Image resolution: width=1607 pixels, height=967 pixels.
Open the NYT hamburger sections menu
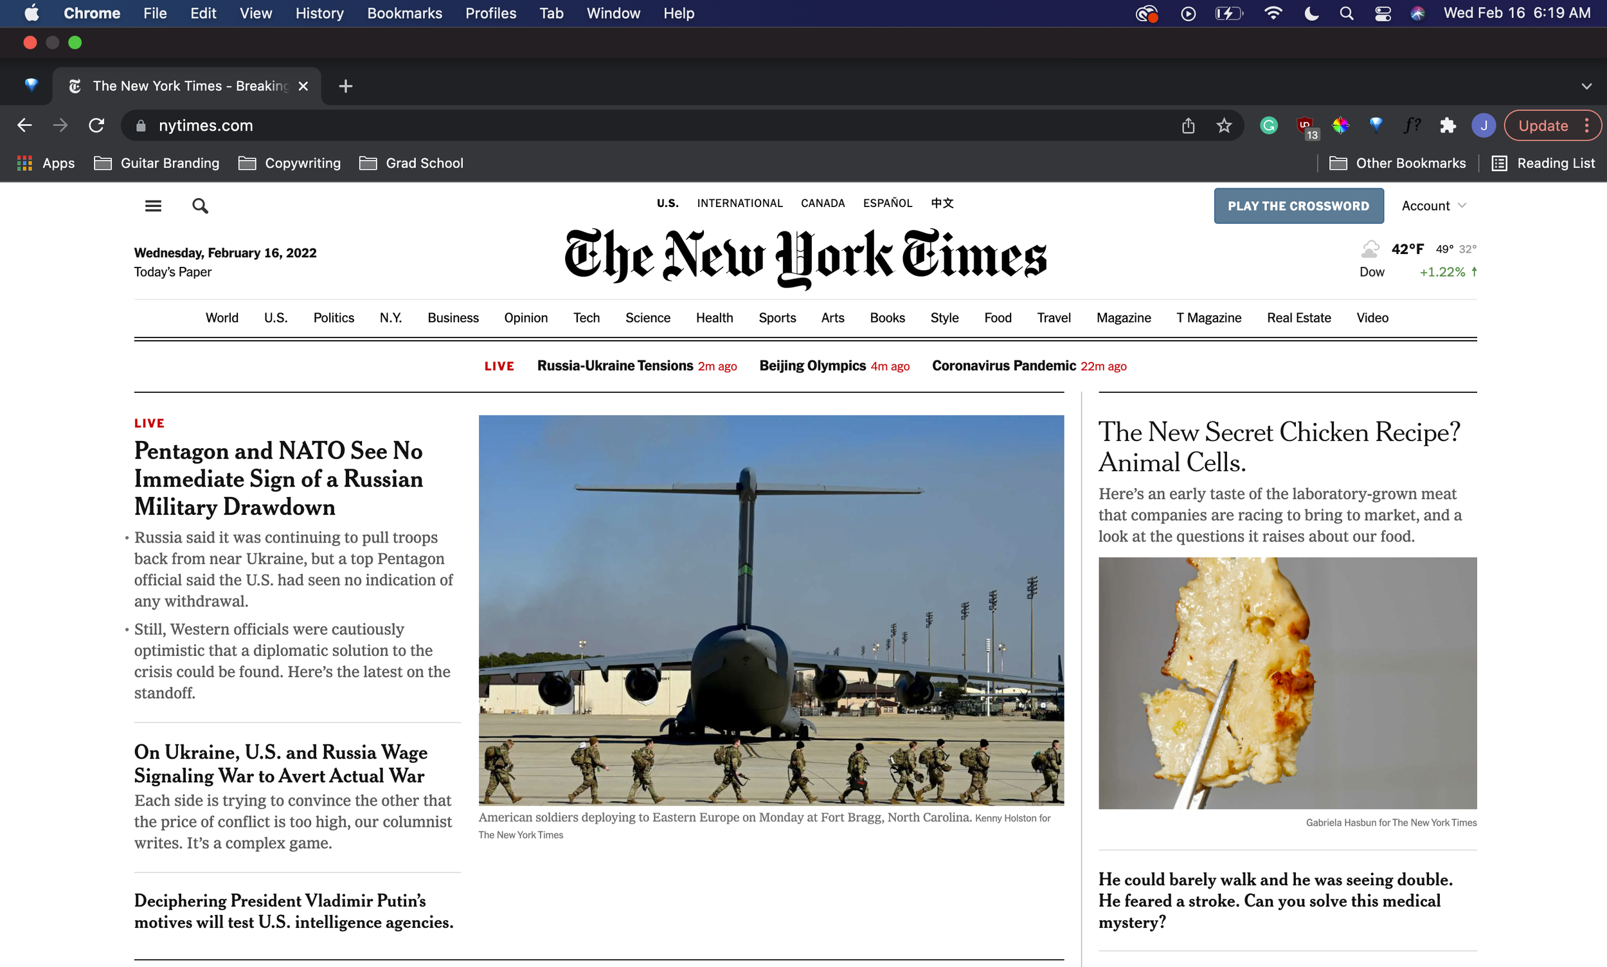[x=153, y=206]
